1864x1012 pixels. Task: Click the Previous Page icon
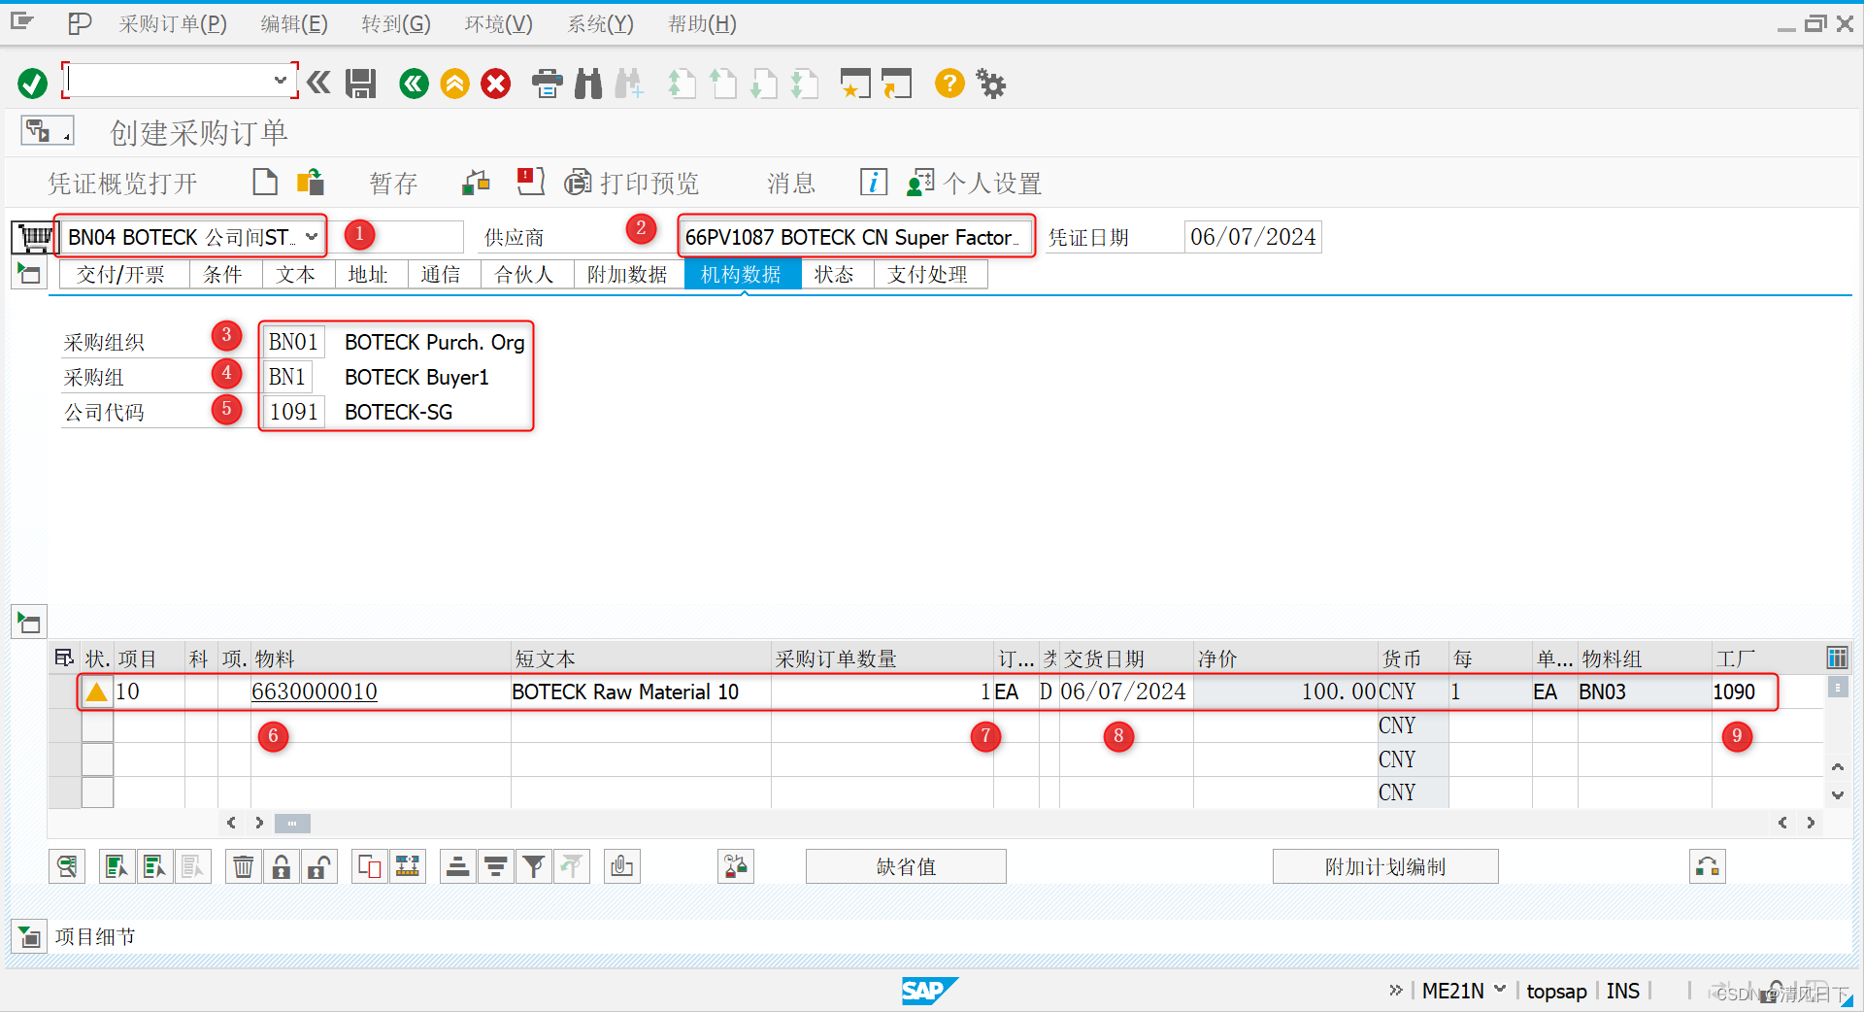723,84
